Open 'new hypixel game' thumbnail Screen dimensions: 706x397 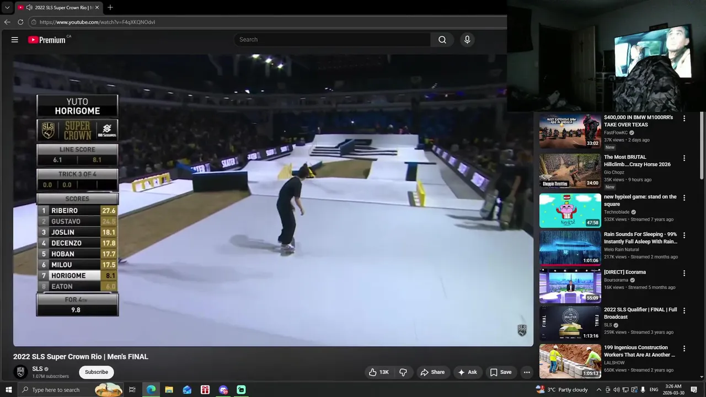570,211
